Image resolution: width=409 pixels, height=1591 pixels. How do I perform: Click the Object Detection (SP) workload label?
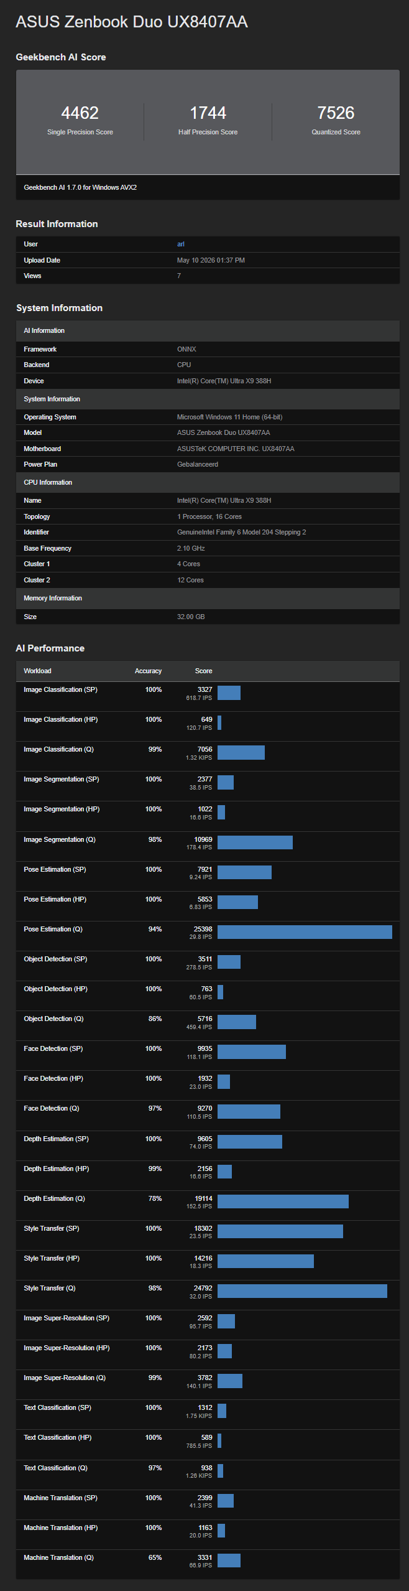(x=55, y=959)
